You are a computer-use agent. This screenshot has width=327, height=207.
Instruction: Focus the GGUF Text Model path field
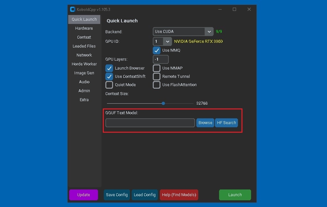point(150,123)
